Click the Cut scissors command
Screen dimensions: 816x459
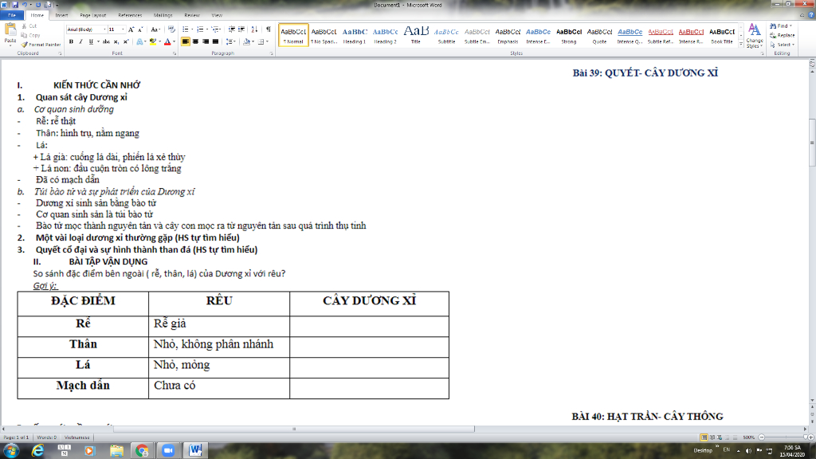(x=29, y=25)
